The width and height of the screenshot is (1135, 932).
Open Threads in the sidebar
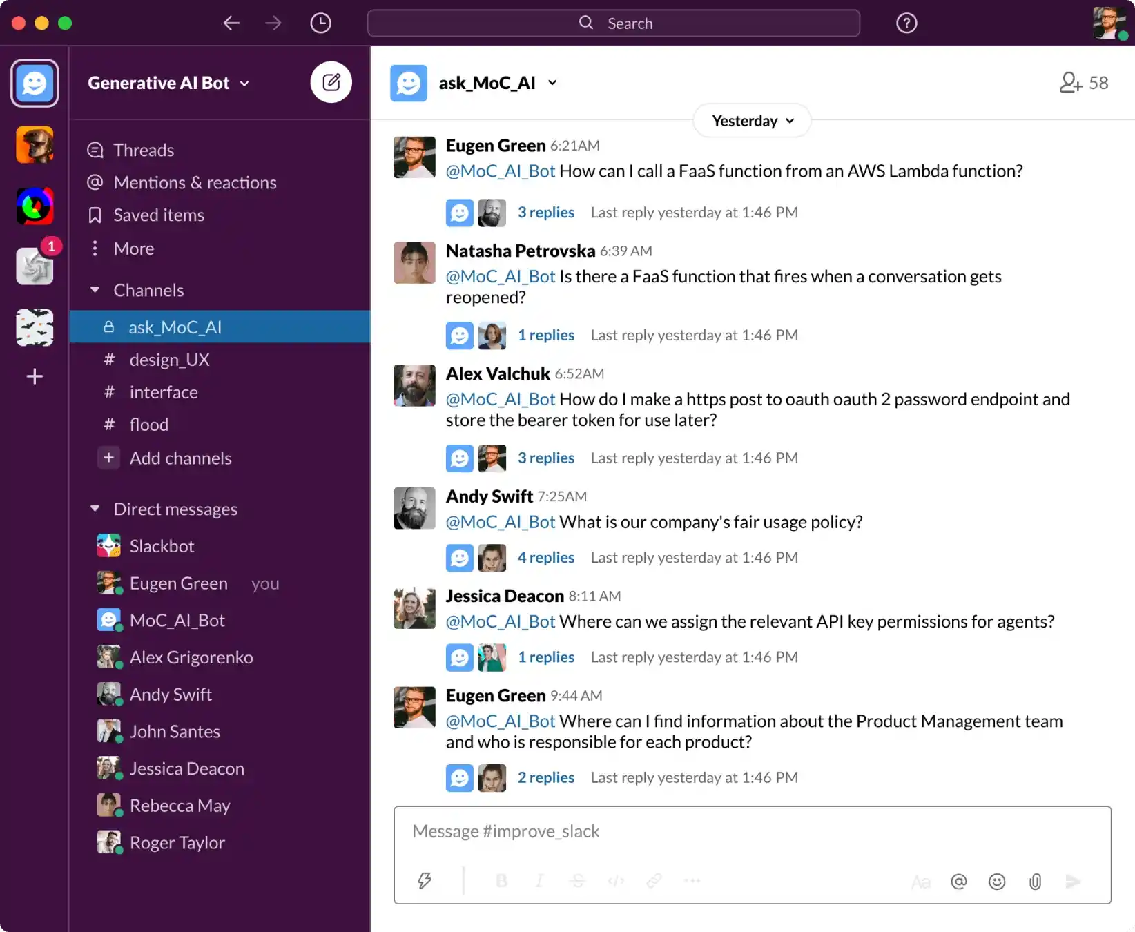(144, 150)
